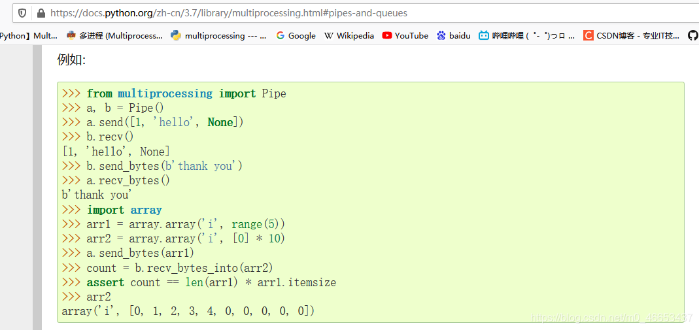Click the red CSDN C favicon
This screenshot has height=330, width=699.
pos(588,36)
